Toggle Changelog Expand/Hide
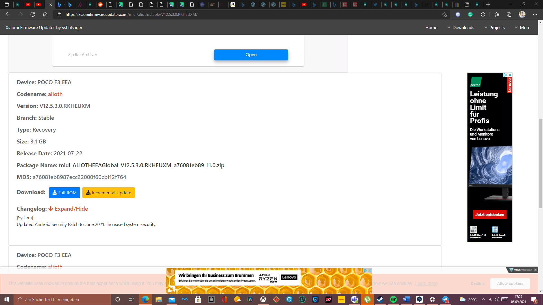543x305 pixels. (x=68, y=209)
